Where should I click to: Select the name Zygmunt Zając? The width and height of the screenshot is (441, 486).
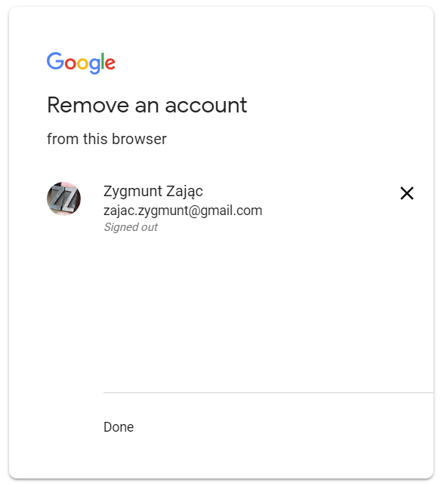(153, 191)
